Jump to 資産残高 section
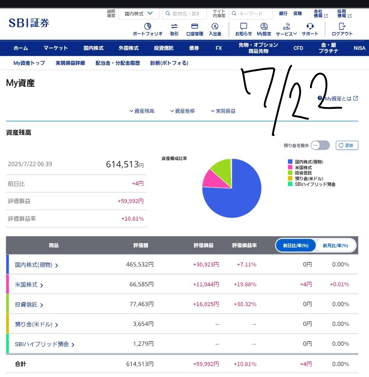 coord(142,111)
